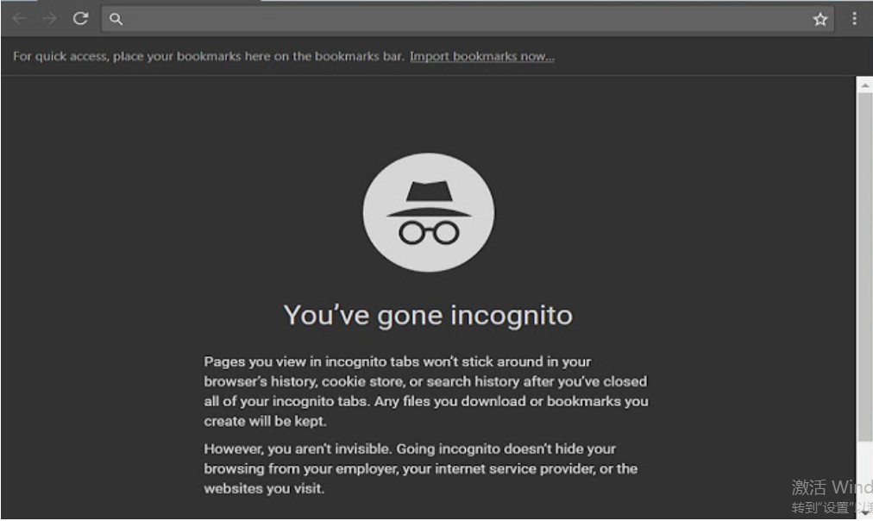Image resolution: width=873 pixels, height=521 pixels.
Task: Open the three-dot Chrome menu
Action: [x=854, y=18]
